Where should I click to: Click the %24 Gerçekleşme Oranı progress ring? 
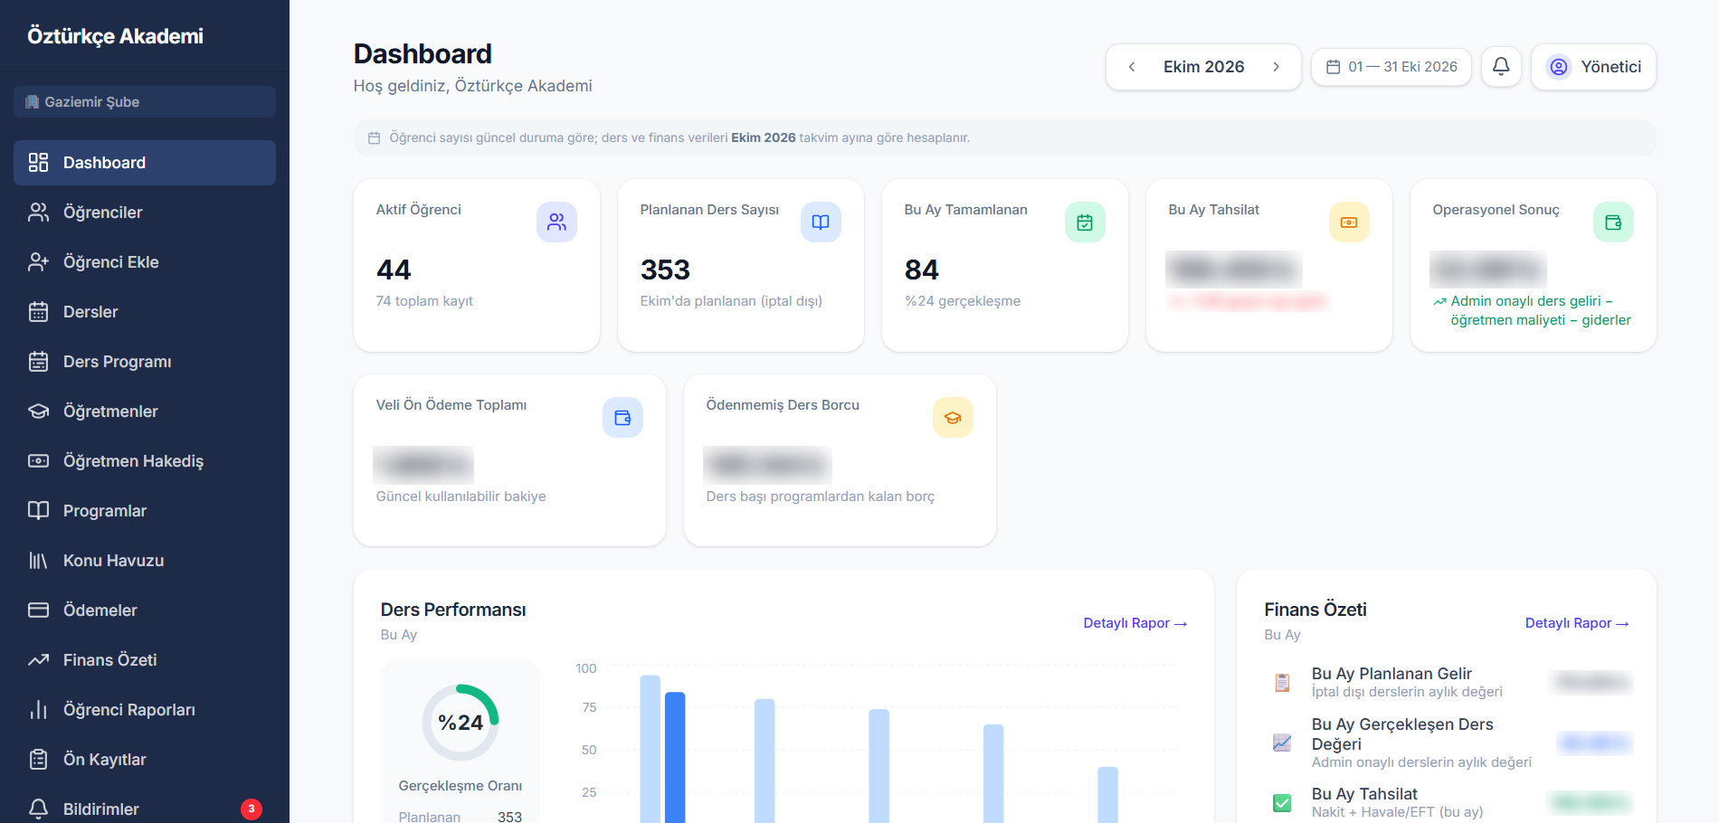pos(461,723)
